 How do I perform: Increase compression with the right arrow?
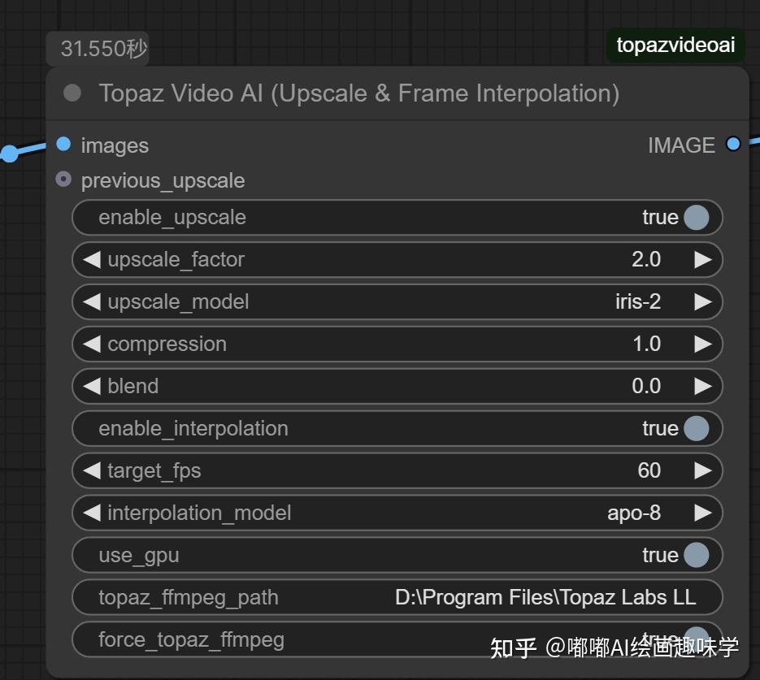[x=703, y=344]
